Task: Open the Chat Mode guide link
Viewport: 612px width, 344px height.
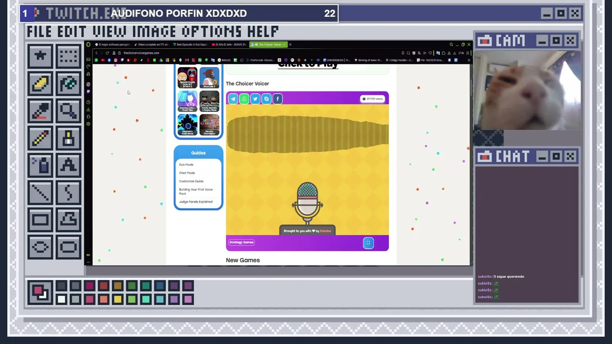Action: (187, 173)
